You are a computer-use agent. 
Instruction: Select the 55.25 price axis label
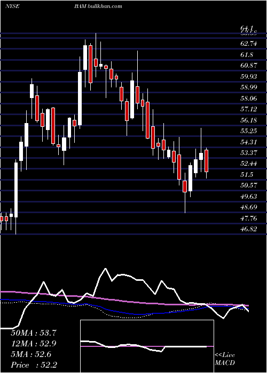tap(249, 131)
